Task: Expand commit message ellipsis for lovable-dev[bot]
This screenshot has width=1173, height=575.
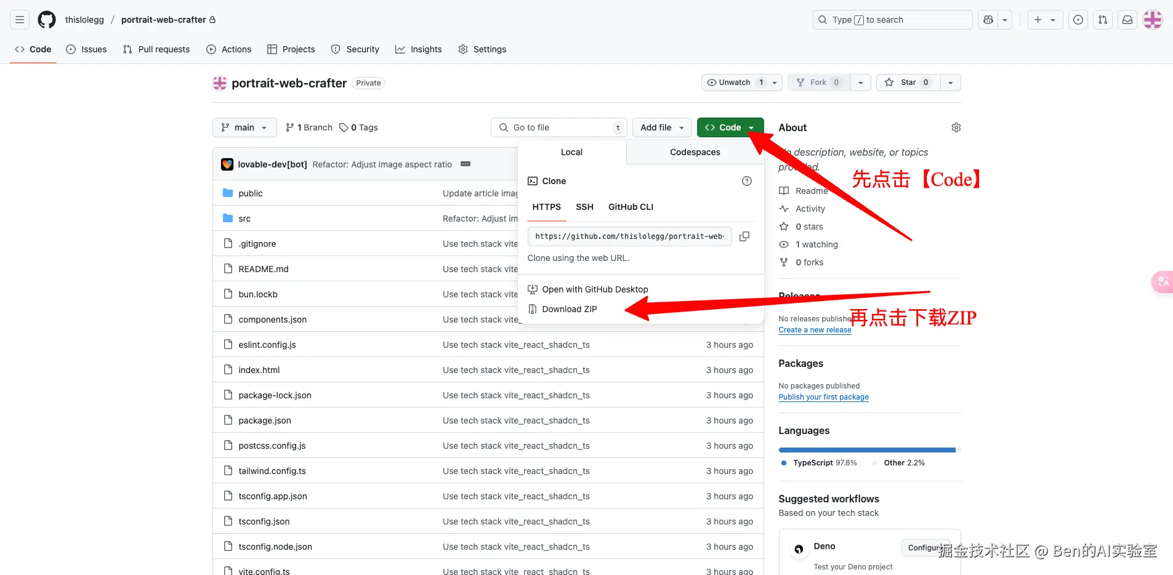Action: point(466,164)
